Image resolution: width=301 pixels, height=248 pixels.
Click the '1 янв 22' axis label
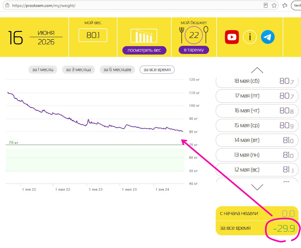click(29, 189)
